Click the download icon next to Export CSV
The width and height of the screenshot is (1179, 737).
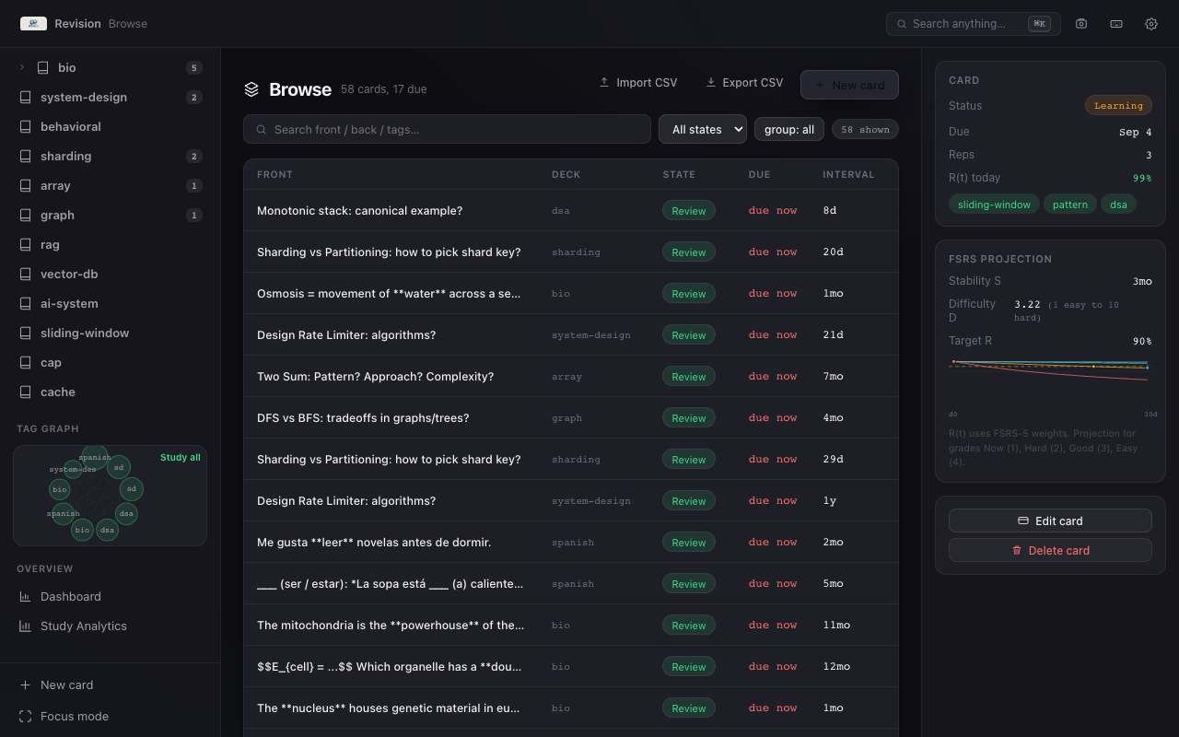point(711,82)
